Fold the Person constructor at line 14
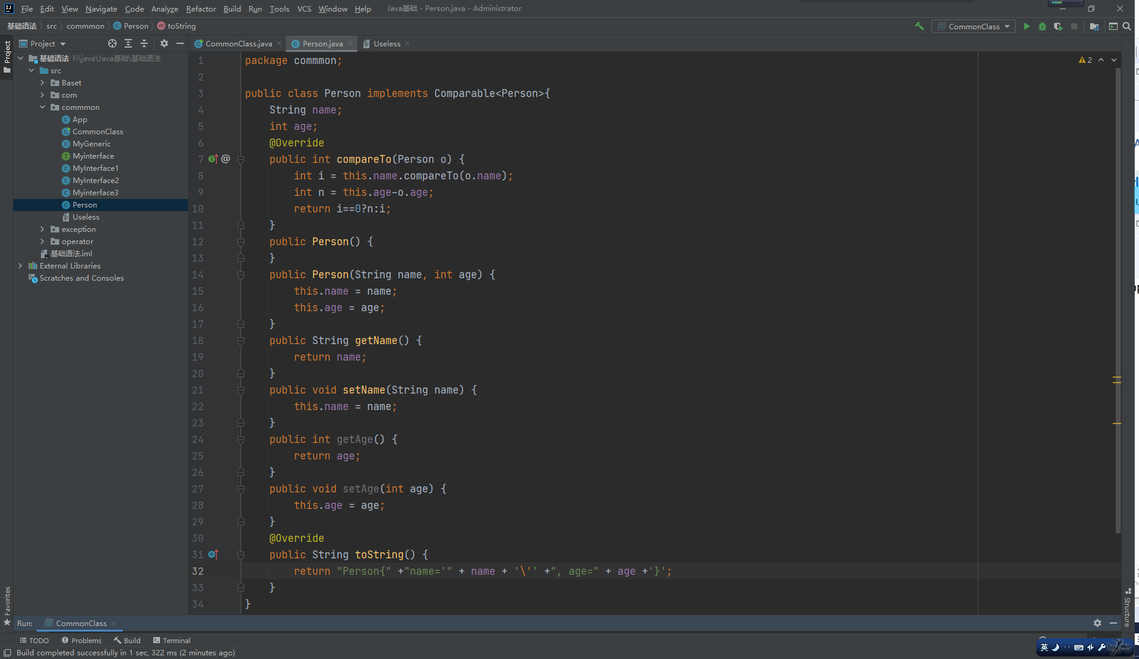 tap(241, 275)
